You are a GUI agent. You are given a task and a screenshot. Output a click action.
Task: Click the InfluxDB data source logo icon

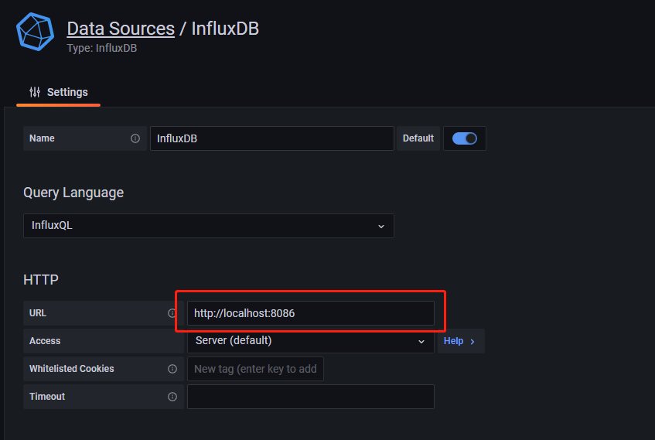(35, 32)
